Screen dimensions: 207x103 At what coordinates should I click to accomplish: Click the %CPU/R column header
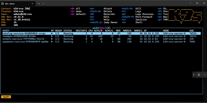click(x=98, y=31)
